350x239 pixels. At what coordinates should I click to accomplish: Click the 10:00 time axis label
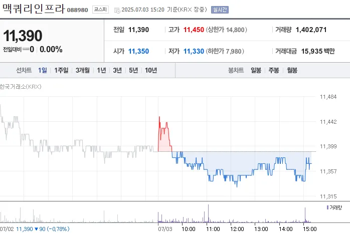(189, 229)
